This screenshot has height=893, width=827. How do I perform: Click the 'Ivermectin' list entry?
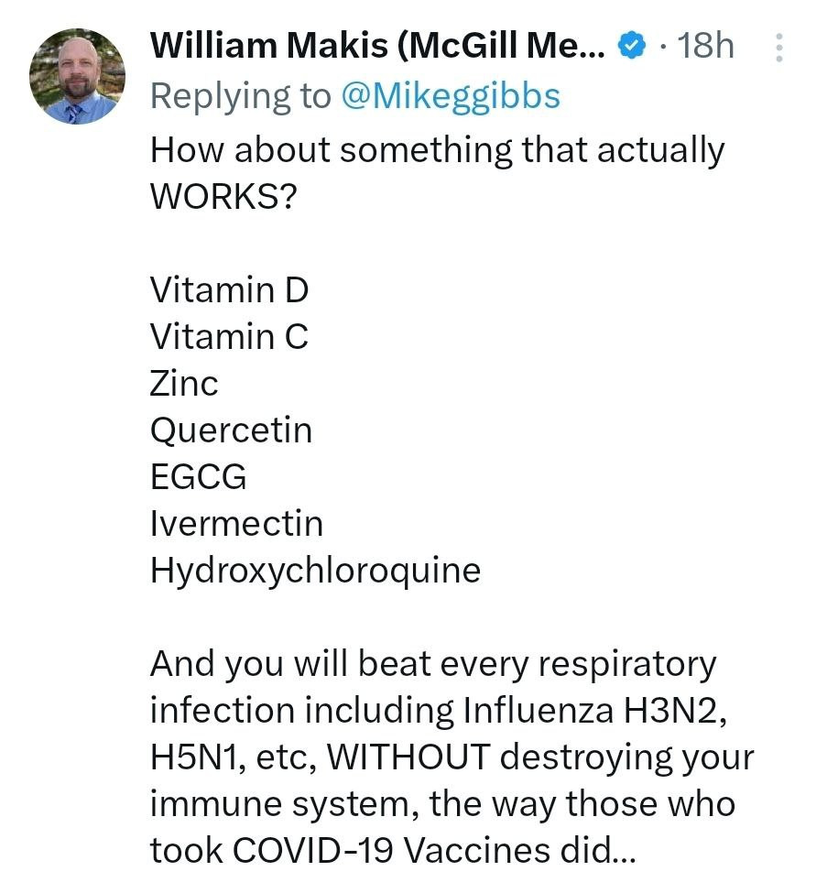236,524
